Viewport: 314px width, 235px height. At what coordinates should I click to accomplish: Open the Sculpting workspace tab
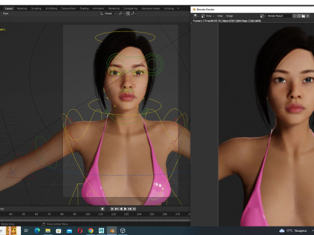(36, 8)
